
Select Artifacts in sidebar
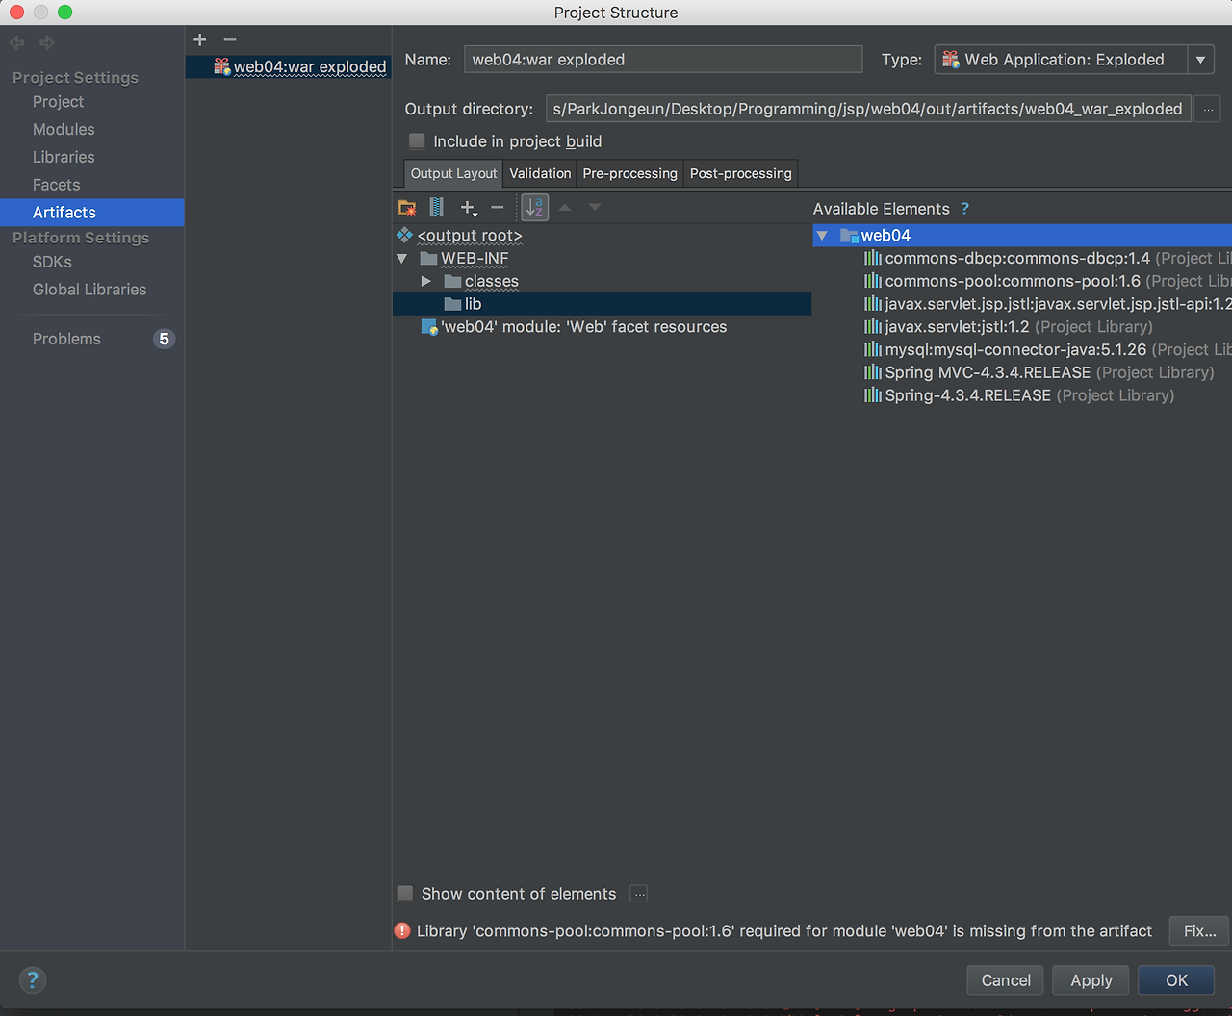pyautogui.click(x=92, y=213)
